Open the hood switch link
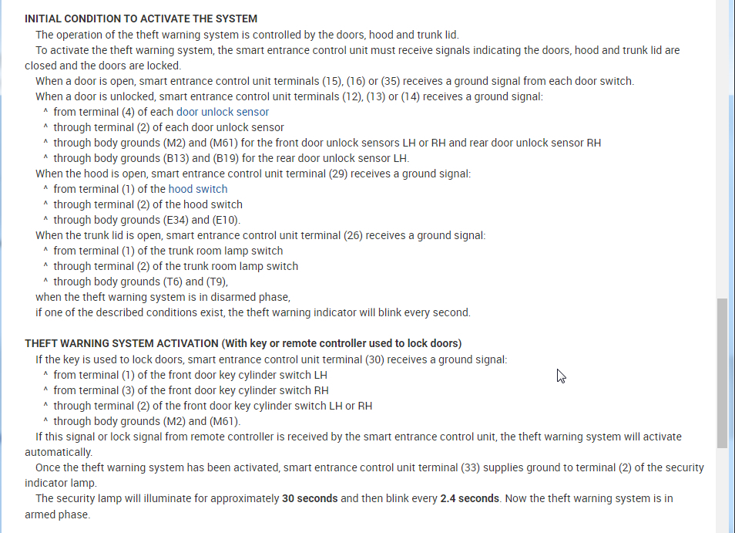The image size is (735, 533). [198, 189]
